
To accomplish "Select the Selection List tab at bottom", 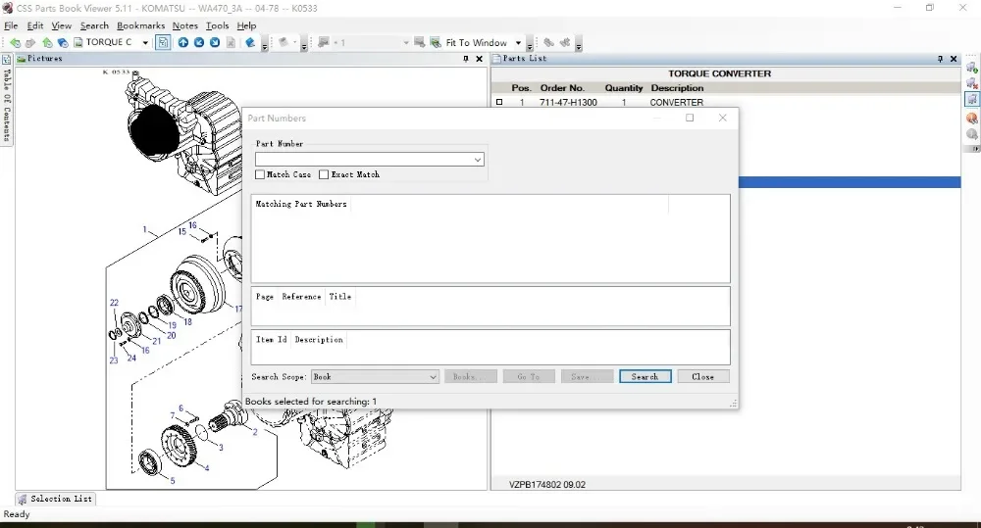I will [55, 499].
